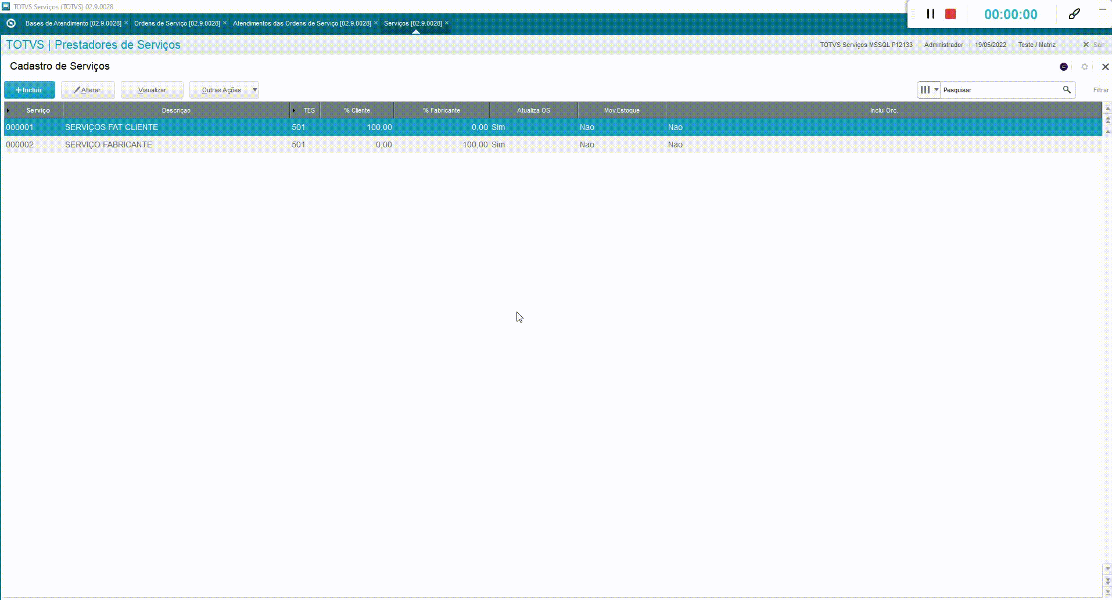Click the Mov.Estoque column header
Viewport: 1112px width, 600px height.
point(622,110)
